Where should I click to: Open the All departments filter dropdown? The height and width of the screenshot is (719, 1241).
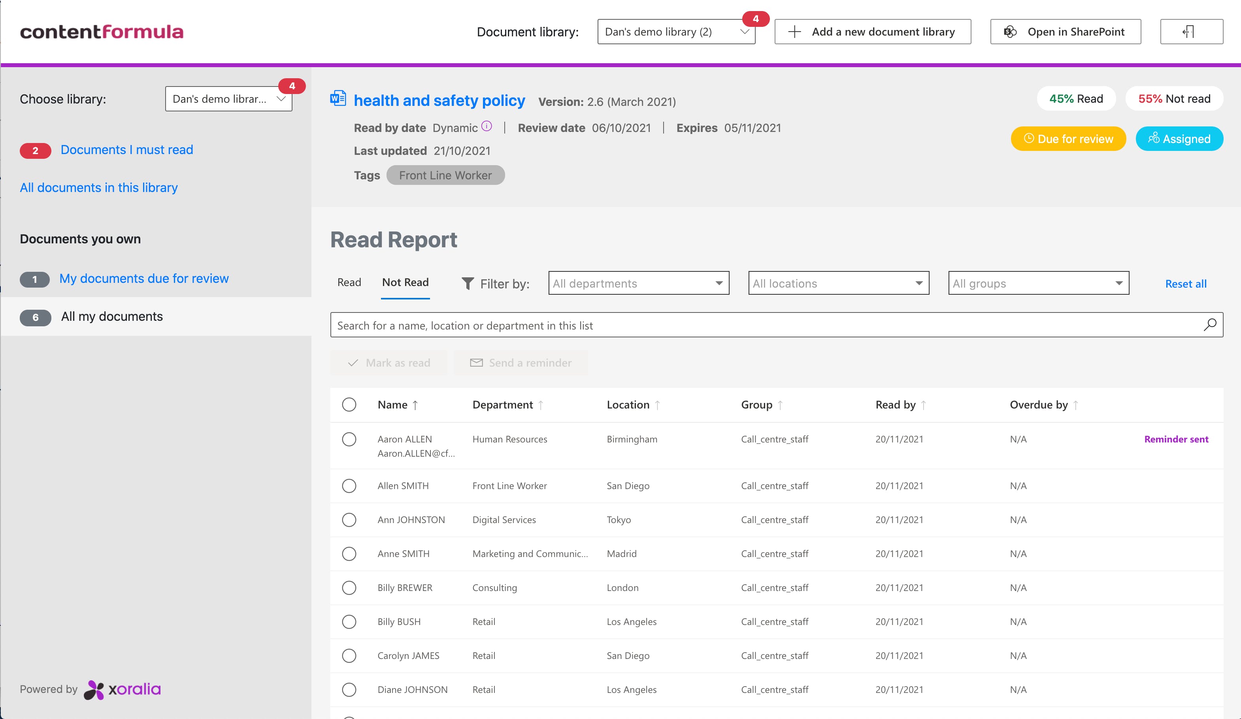(x=638, y=284)
